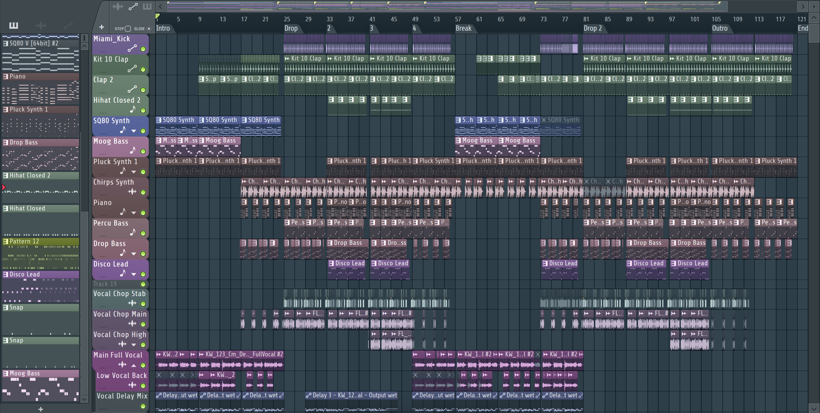Mute the Kit 10 Clap track

(143, 69)
